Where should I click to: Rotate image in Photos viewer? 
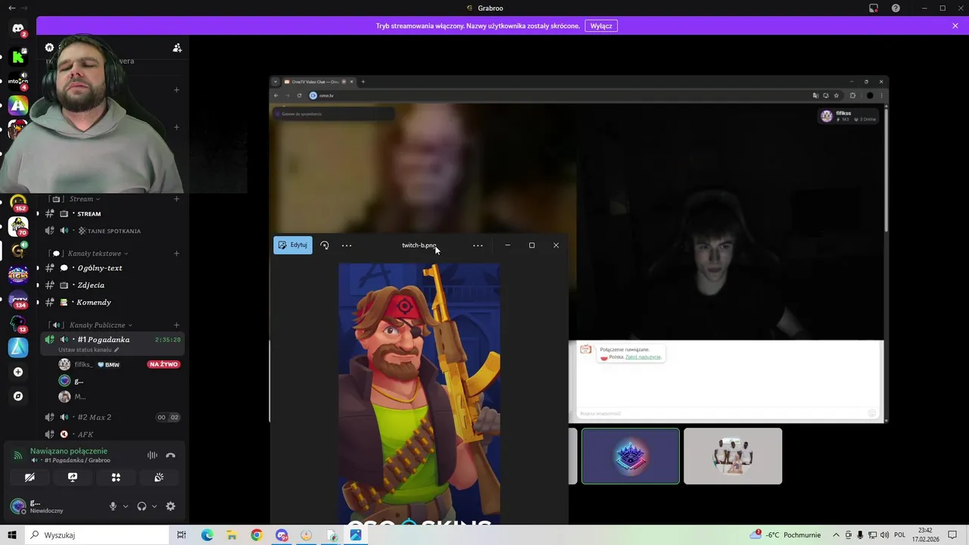coord(325,245)
